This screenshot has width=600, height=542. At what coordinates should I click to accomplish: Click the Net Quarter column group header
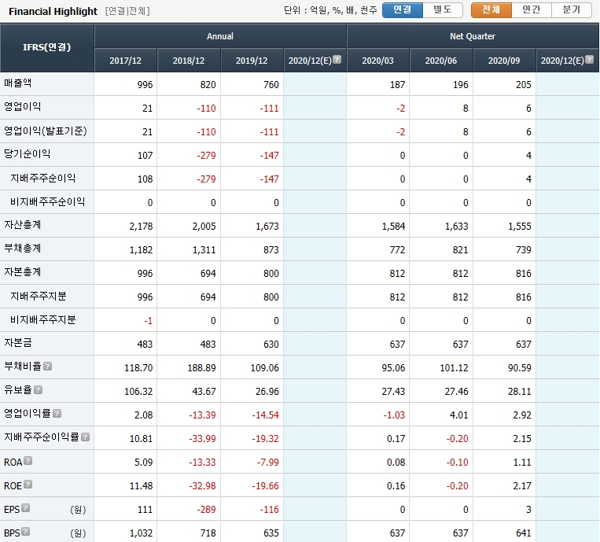click(x=473, y=36)
